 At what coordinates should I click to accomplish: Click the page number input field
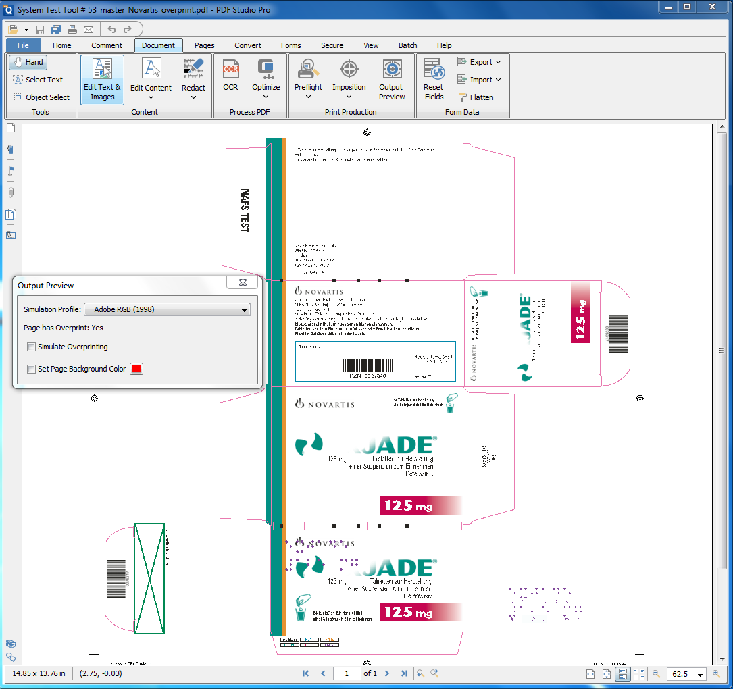(347, 673)
